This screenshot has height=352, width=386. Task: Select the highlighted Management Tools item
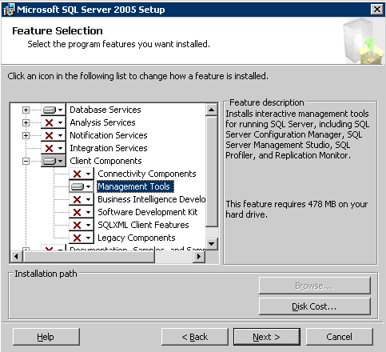pyautogui.click(x=135, y=186)
